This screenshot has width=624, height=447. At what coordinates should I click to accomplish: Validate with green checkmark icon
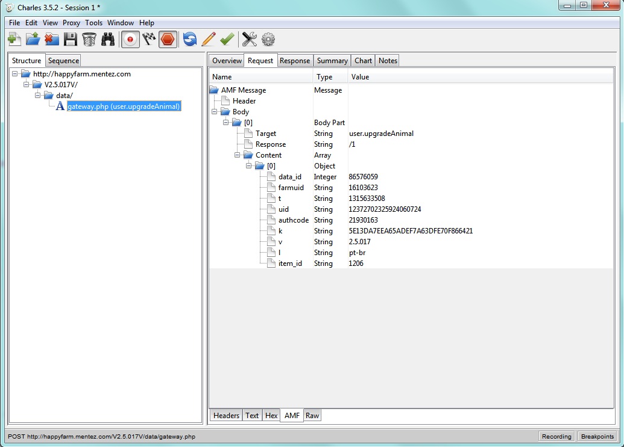[227, 39]
